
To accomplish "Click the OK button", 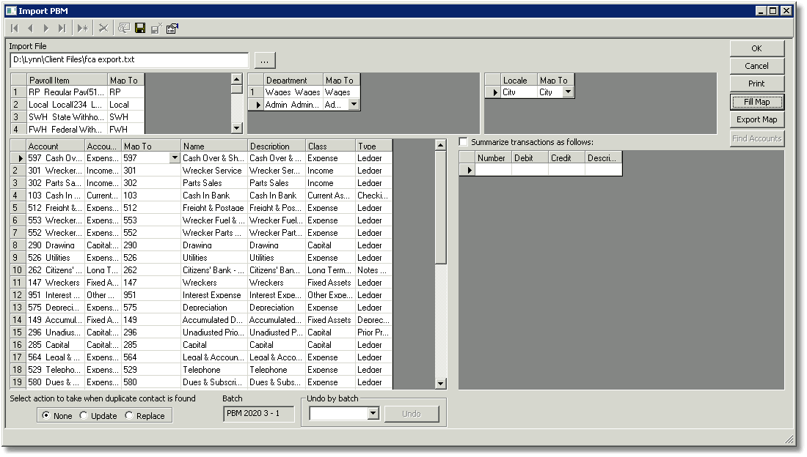I will (756, 48).
